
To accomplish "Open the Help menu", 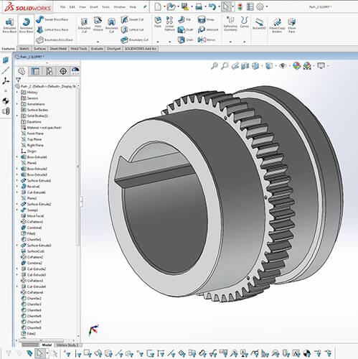I will click(133, 7).
